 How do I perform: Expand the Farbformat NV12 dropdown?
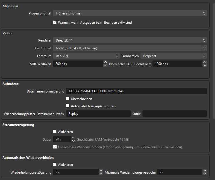130,48
